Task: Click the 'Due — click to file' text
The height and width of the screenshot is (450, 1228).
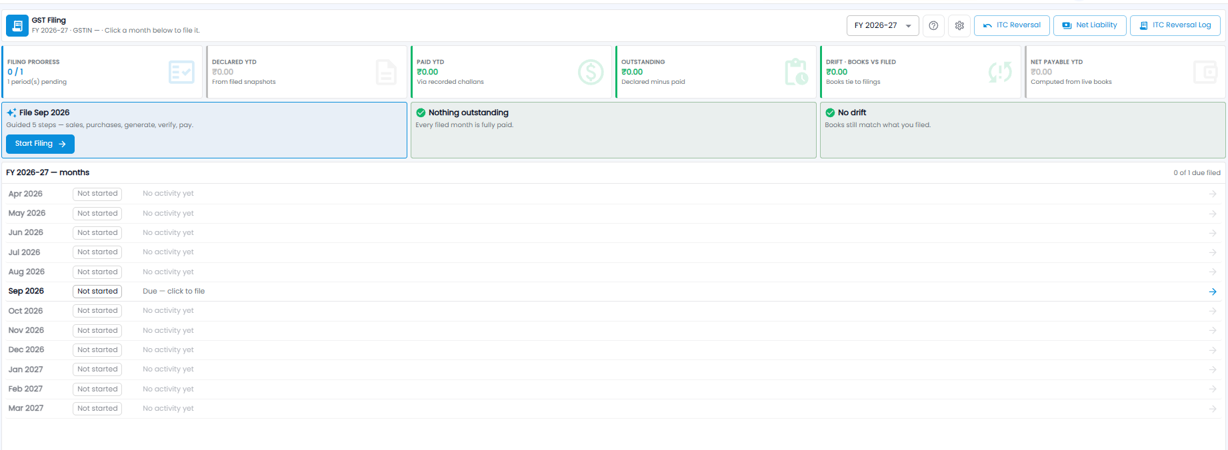Action: (x=174, y=292)
